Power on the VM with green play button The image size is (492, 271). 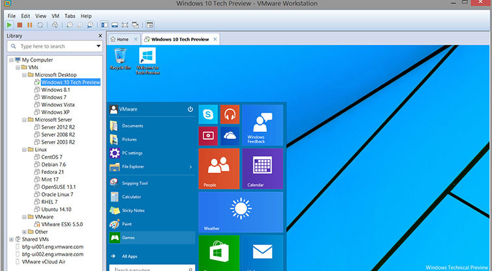coord(10,25)
